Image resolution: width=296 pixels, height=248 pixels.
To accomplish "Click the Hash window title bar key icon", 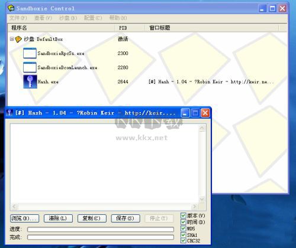I will [x=9, y=113].
